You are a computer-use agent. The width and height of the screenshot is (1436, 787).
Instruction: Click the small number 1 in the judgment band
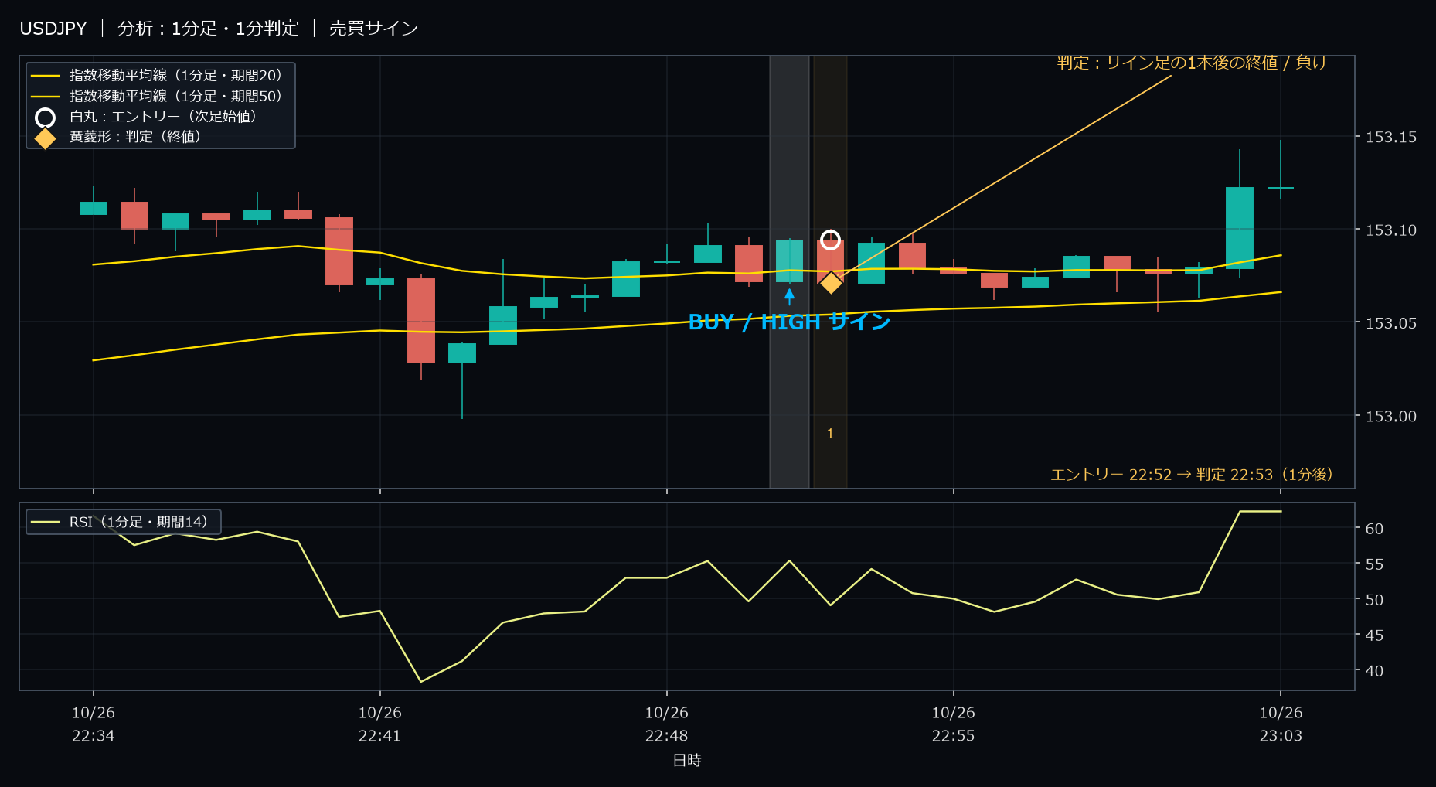click(x=830, y=434)
